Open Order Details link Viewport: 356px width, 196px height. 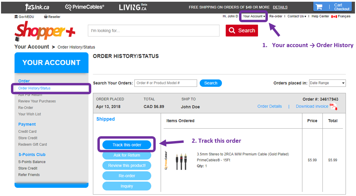click(270, 106)
